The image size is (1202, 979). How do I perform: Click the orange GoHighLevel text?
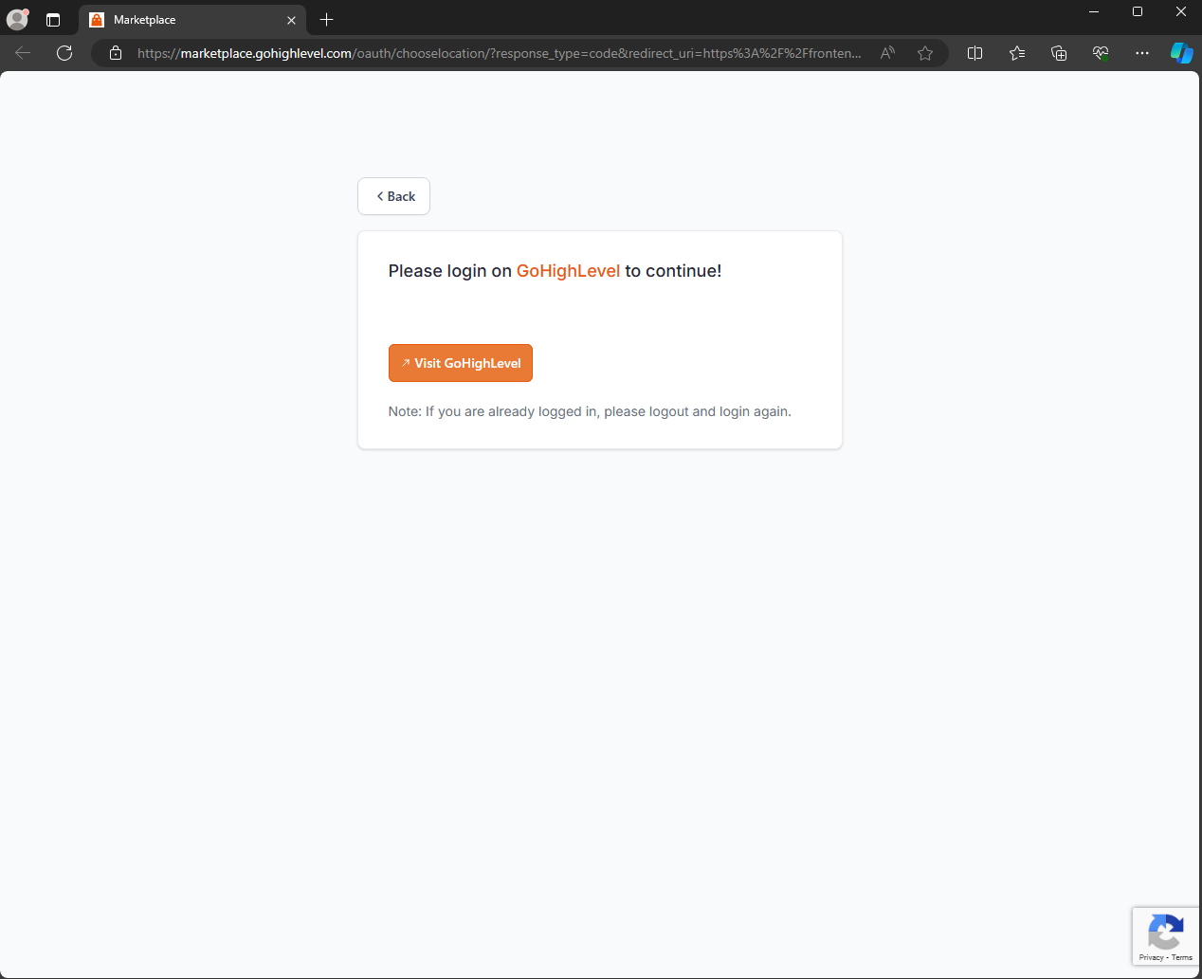pyautogui.click(x=568, y=271)
